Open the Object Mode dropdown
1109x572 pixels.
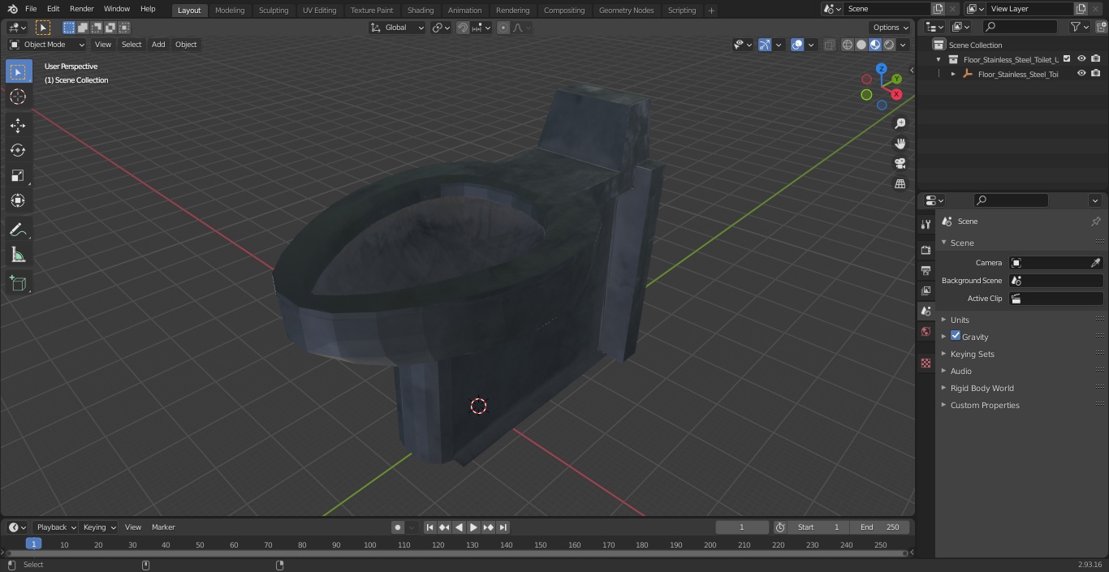click(47, 45)
